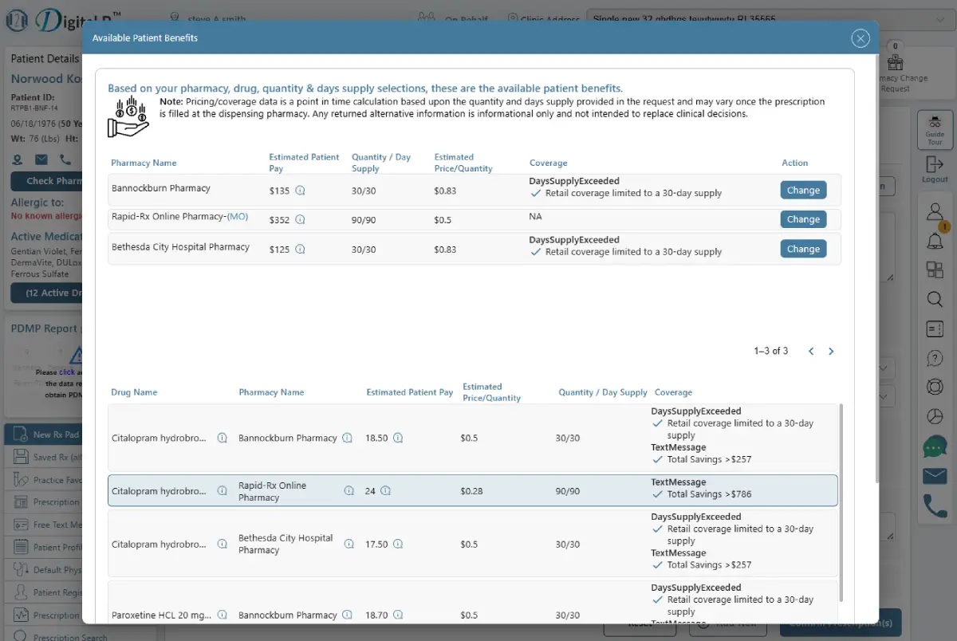Screen dimensions: 957x641
Task: Open pharmacy info icon beside Bannockburn in Citalopram row
Action: coord(347,438)
